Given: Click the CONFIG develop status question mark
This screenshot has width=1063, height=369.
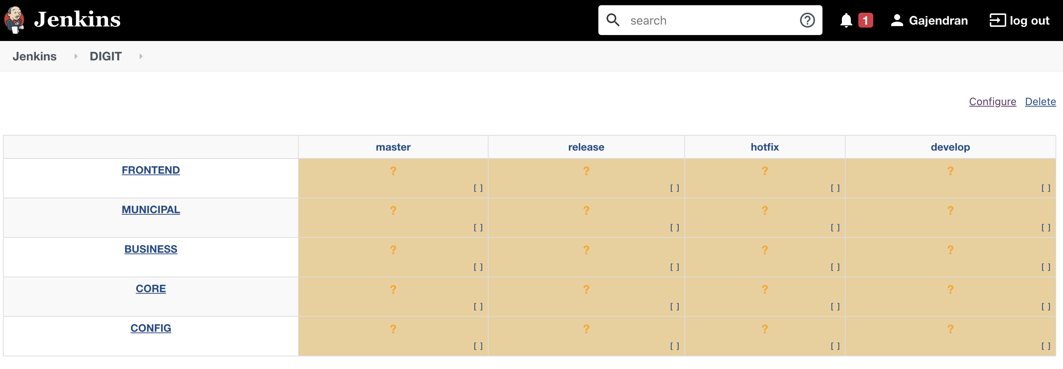Looking at the screenshot, I should [951, 329].
